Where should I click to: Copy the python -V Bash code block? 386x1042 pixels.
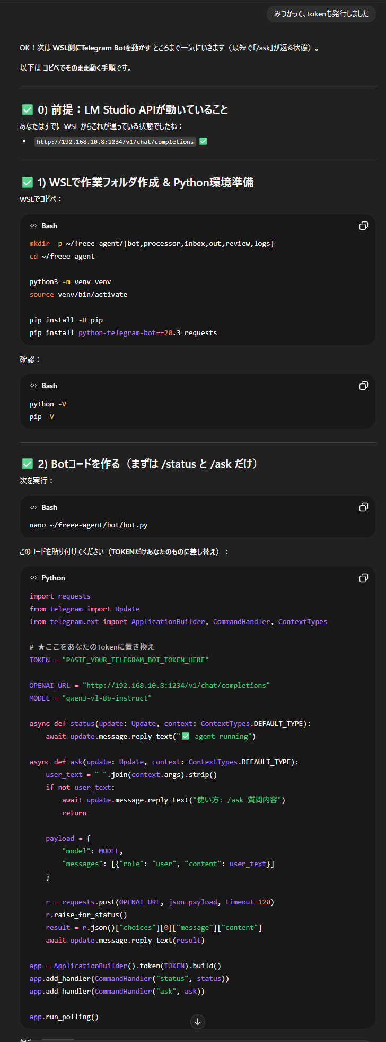[363, 386]
